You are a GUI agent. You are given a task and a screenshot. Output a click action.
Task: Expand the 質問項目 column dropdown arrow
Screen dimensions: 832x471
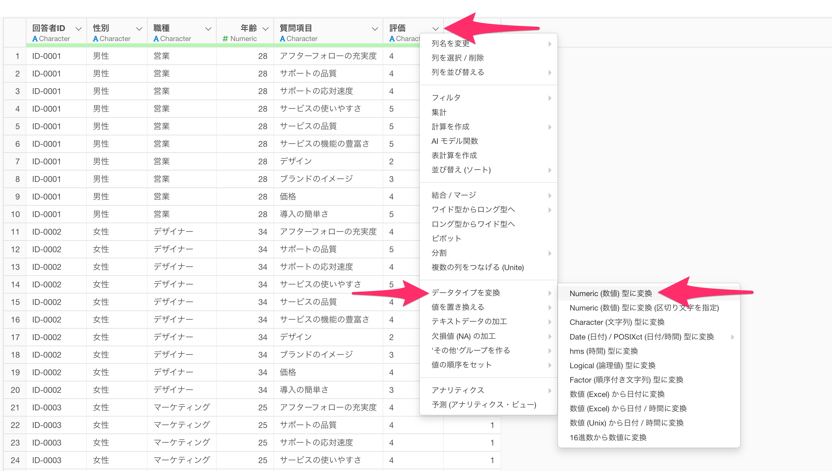tap(375, 29)
